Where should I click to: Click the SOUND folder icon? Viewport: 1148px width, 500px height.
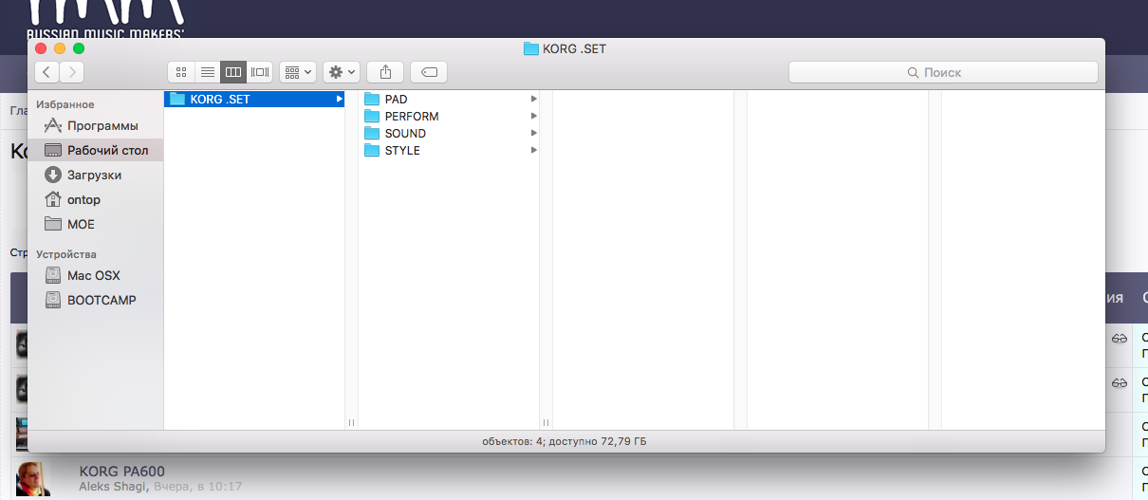click(x=371, y=133)
